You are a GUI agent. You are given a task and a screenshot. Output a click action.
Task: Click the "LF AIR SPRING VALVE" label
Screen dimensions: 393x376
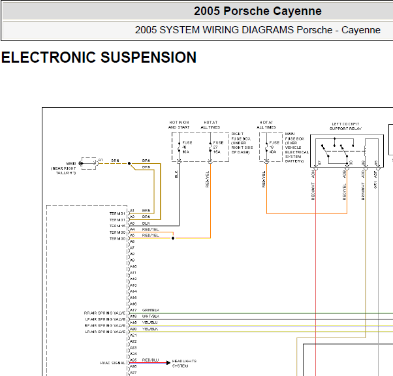pos(105,319)
